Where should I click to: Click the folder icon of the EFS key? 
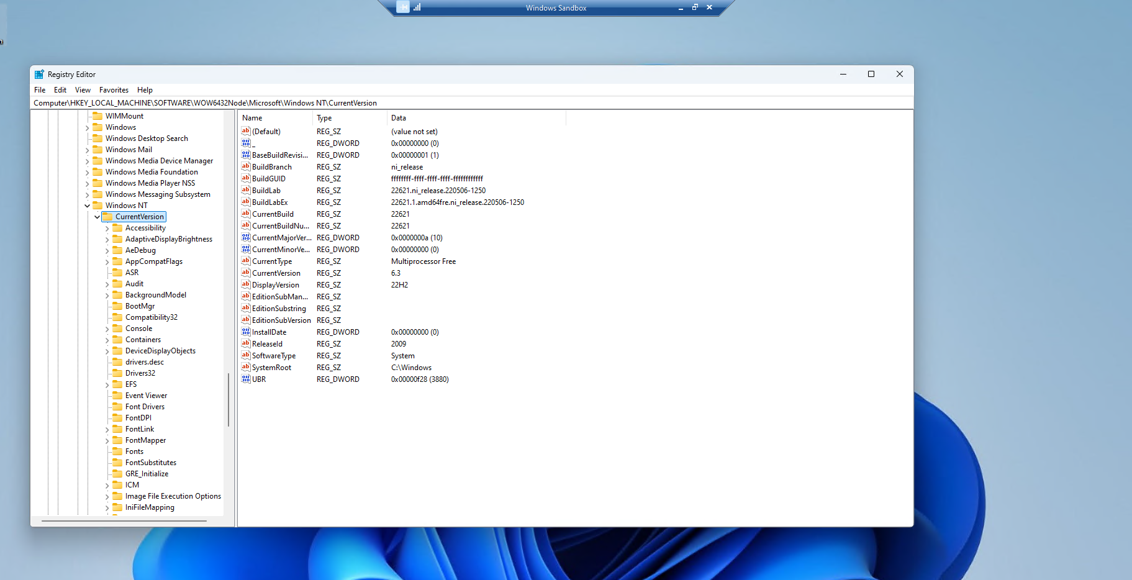coord(117,384)
